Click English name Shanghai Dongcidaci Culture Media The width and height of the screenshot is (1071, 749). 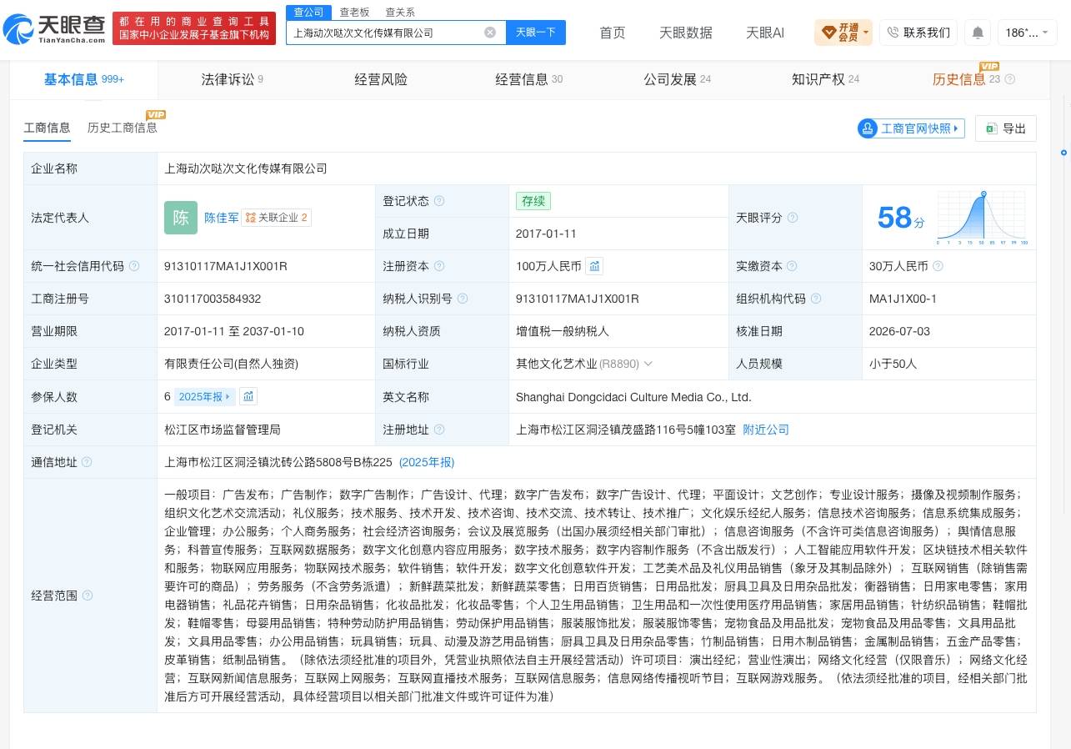[633, 397]
